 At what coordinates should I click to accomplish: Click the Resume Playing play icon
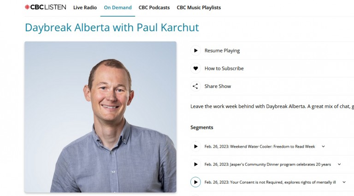(195, 51)
